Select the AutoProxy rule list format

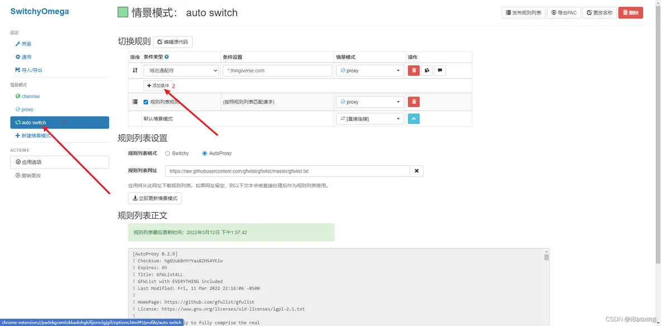(x=205, y=154)
